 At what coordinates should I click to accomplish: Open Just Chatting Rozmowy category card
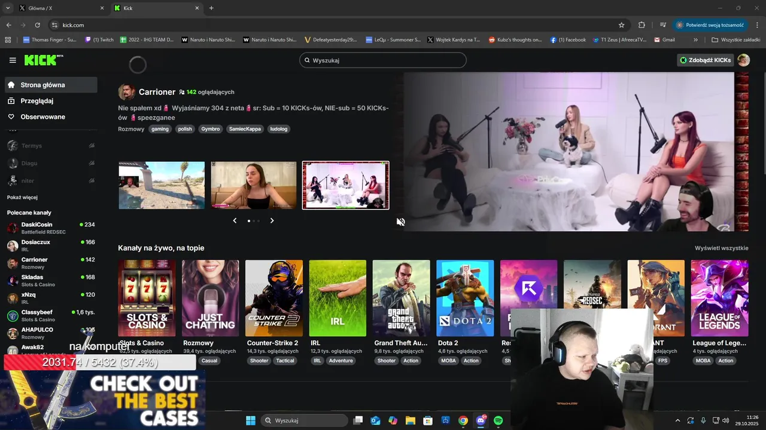(x=210, y=298)
